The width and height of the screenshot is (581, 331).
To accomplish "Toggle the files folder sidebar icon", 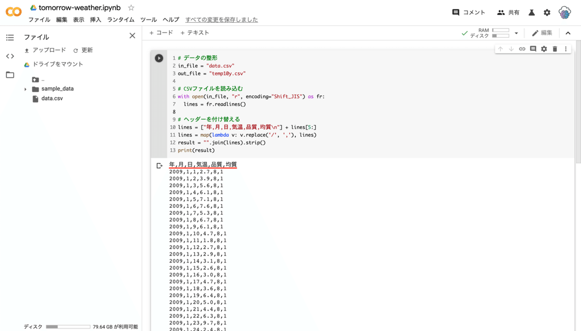I will point(10,75).
